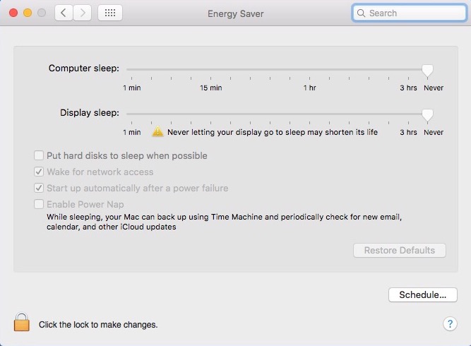
Task: Click 'Never' label under Display sleep slider
Action: click(x=434, y=132)
